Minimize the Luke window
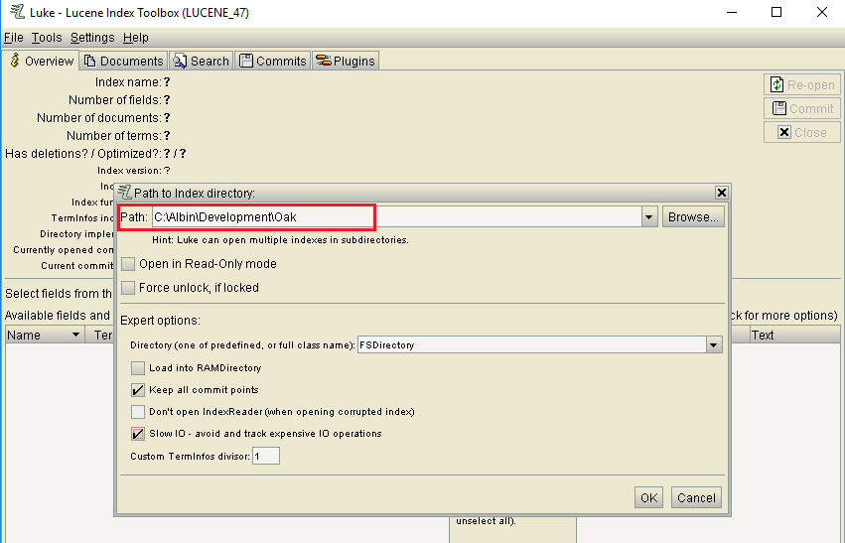Screen dimensions: 845x543 click(731, 12)
